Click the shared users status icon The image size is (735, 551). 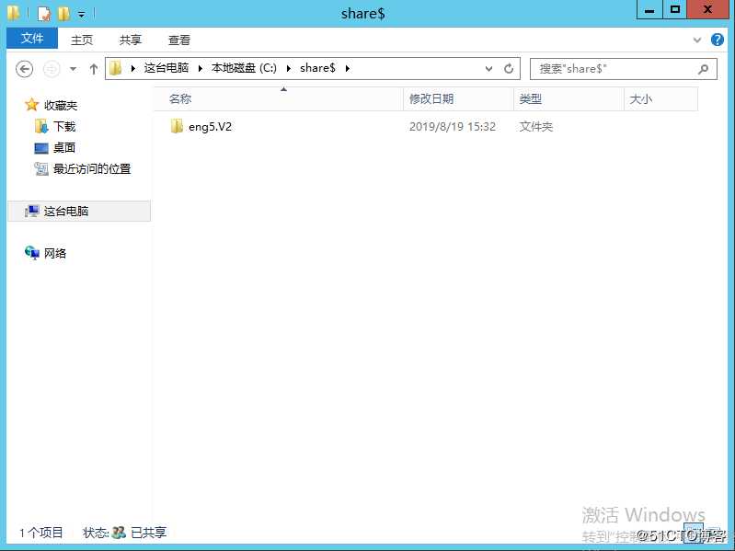pos(119,533)
